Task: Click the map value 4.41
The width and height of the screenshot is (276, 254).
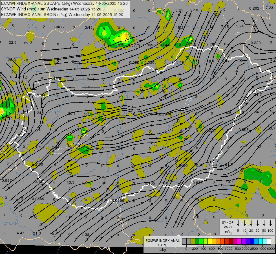Action: [21, 233]
